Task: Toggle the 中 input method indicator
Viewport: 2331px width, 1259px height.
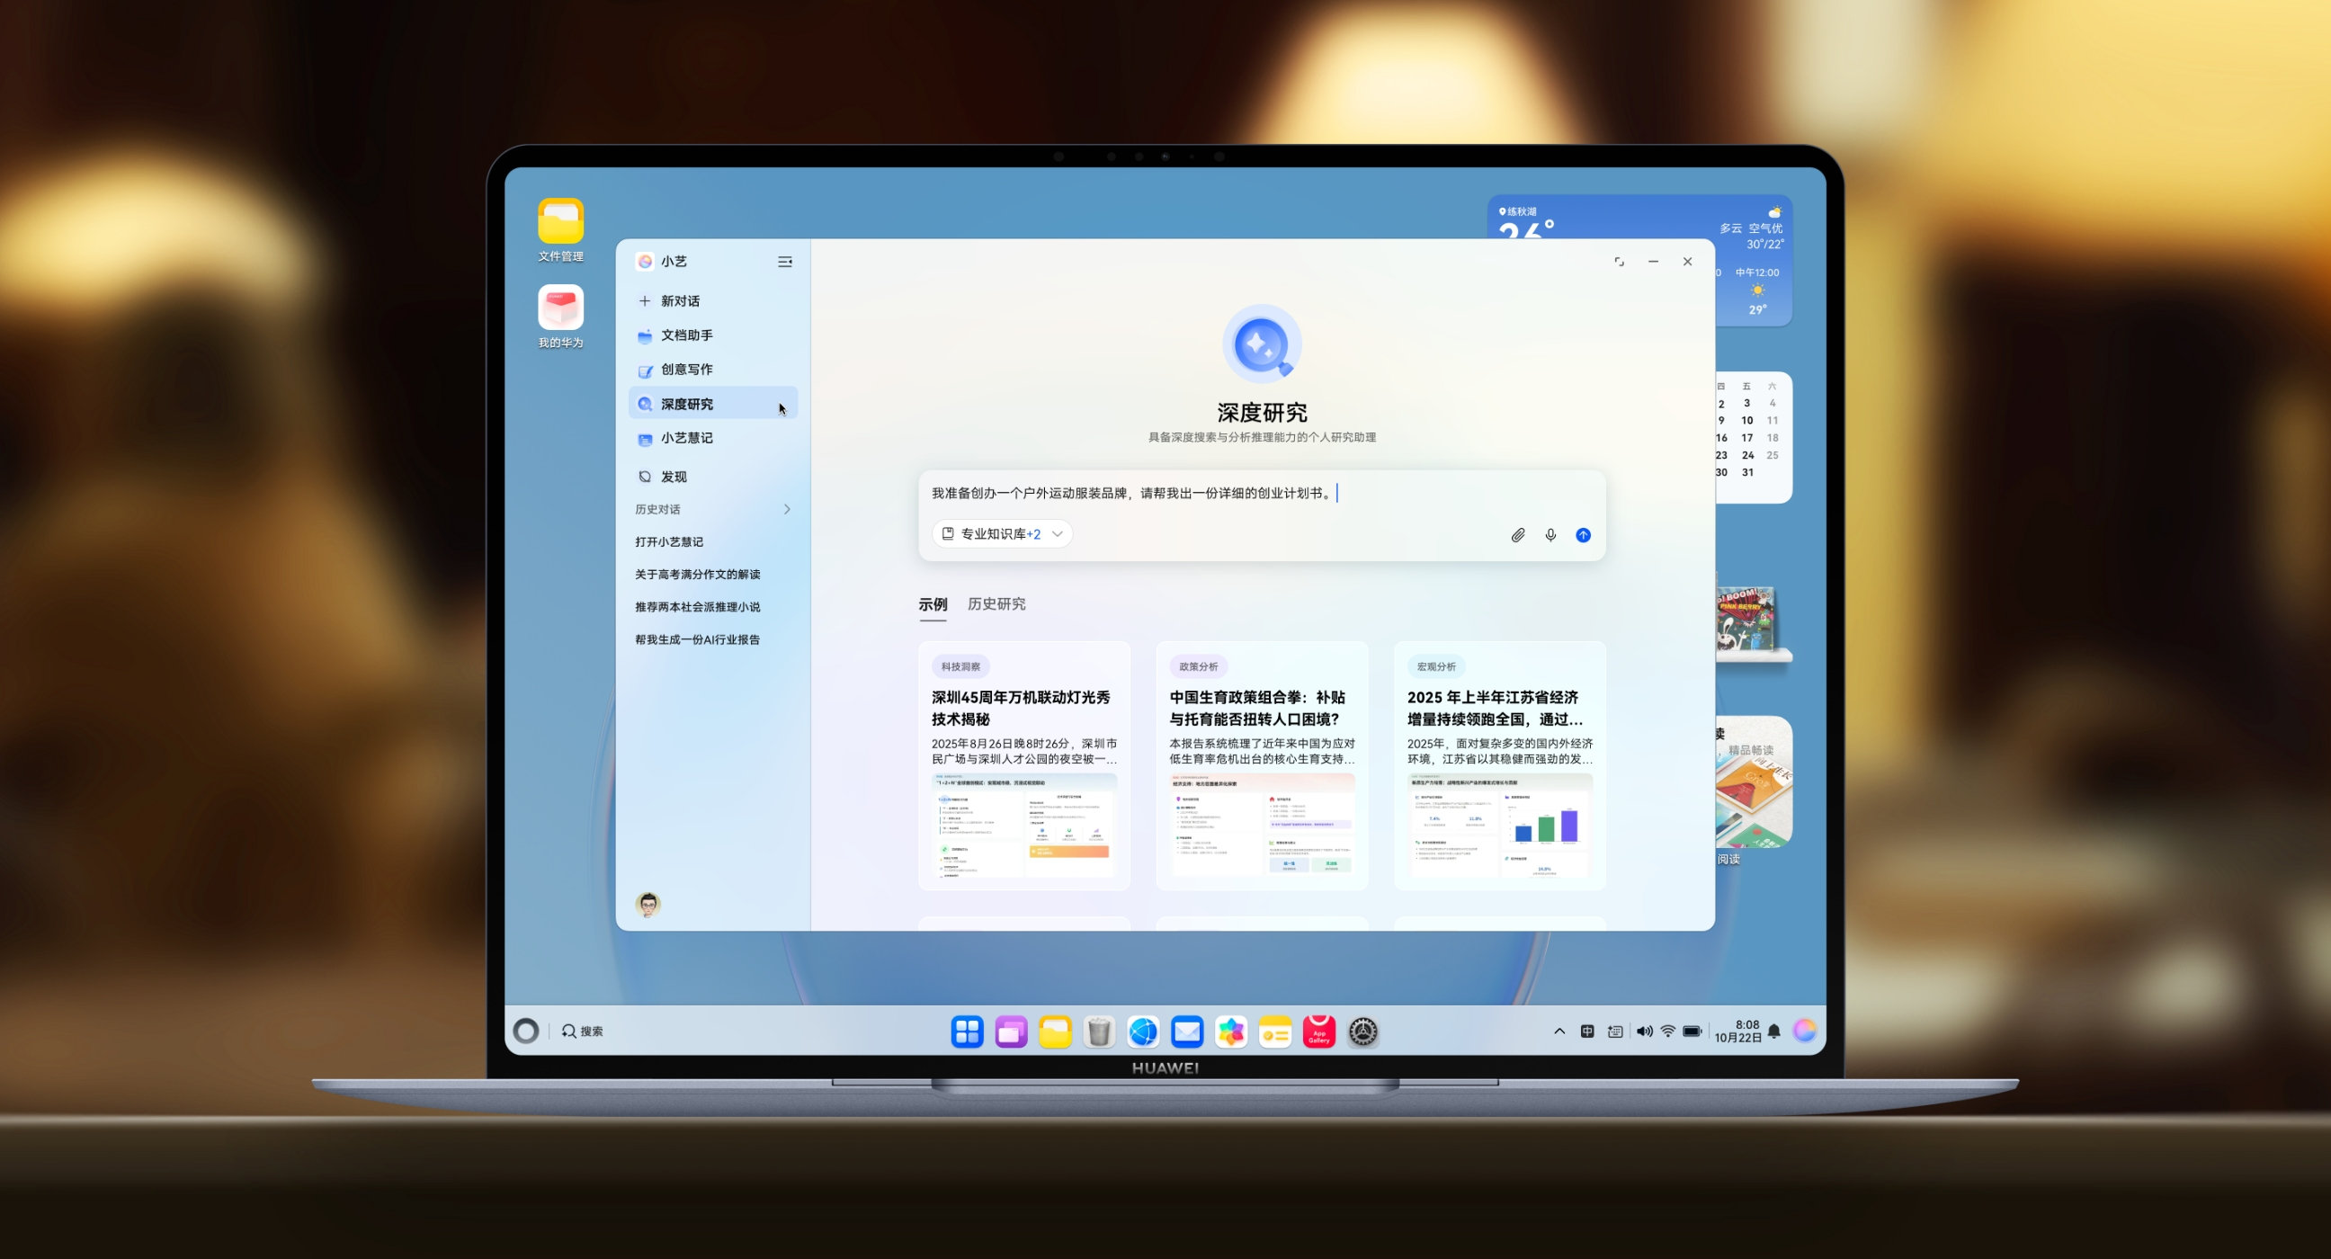Action: pyautogui.click(x=1587, y=1031)
